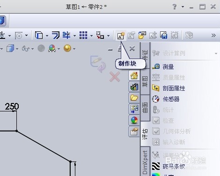Switch to the 曲面 tab
The image size is (220, 176).
145,108
